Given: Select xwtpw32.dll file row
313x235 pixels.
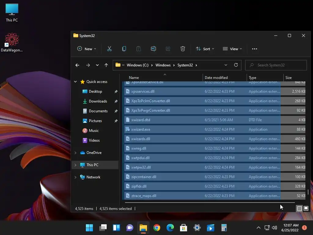Looking at the screenshot, I should pos(215,167).
